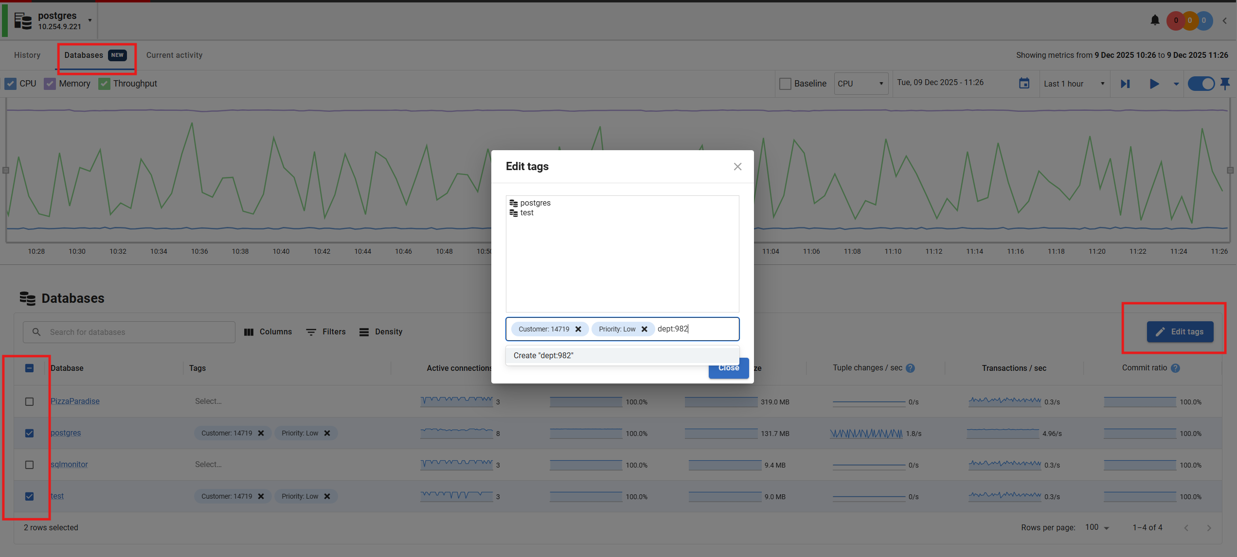Uncheck the Memory metric checkbox

pyautogui.click(x=49, y=83)
